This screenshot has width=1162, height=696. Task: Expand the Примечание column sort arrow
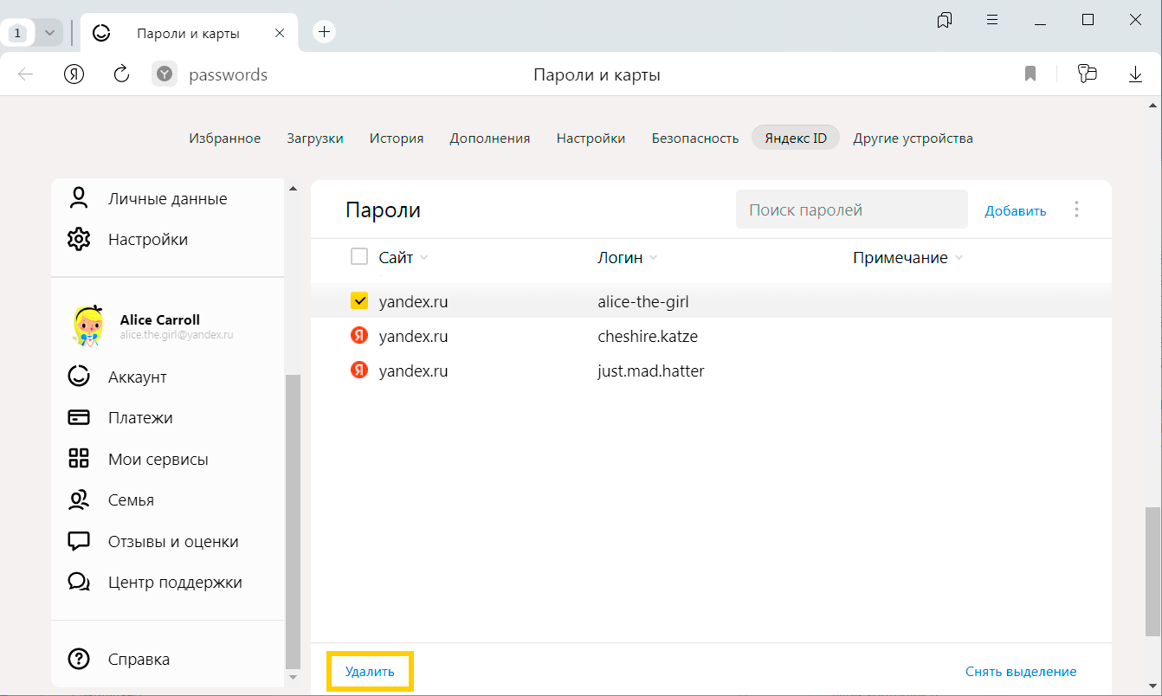[959, 258]
